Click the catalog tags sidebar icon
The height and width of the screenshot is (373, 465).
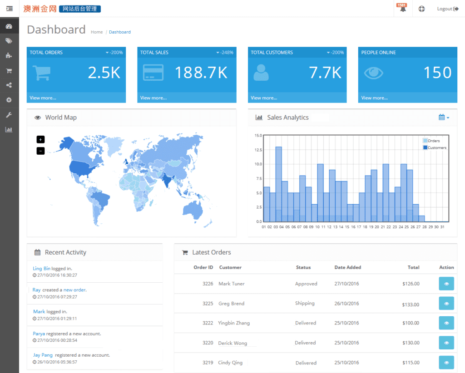click(9, 41)
